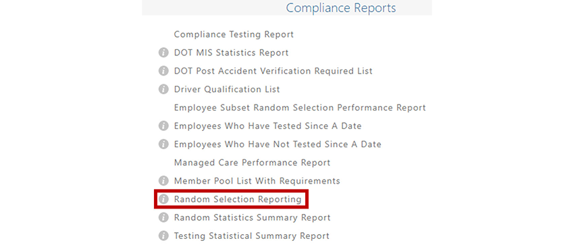Click info icon beside DOT MIS Statistics Report
Viewport: 574px width, 247px height.
tap(163, 53)
